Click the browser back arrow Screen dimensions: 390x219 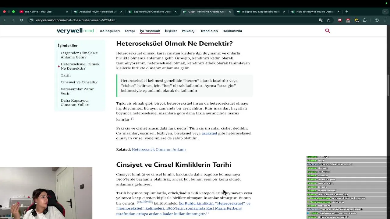pos(5,20)
